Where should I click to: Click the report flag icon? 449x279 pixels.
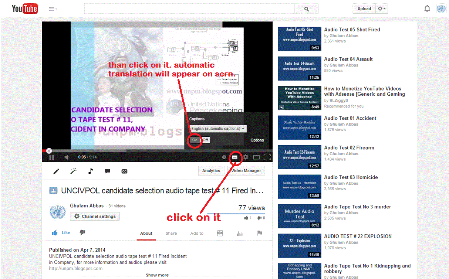pyautogui.click(x=260, y=233)
